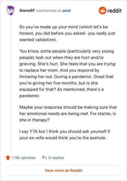Click the reply arrow icon
Image resolution: width=127 pixels, height=181 pixels.
[44, 157]
